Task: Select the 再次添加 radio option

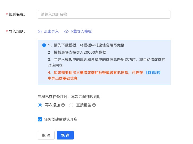Action: tap(40, 105)
